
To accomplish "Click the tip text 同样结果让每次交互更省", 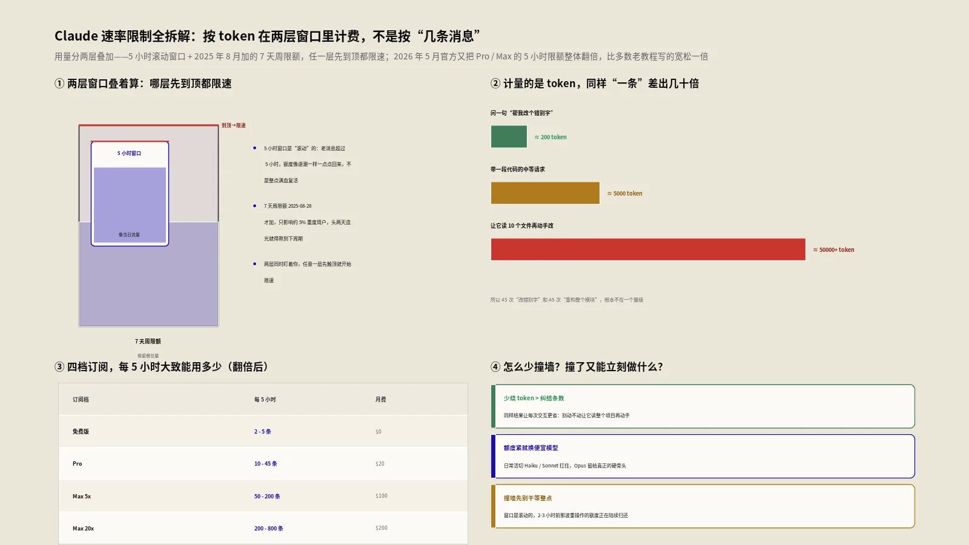I will [x=566, y=415].
